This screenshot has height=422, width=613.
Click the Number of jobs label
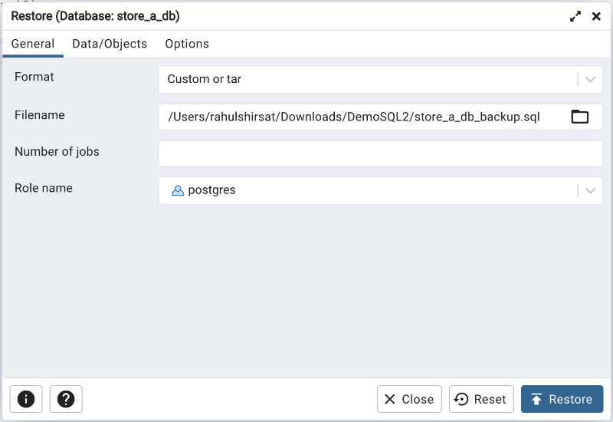click(x=57, y=151)
